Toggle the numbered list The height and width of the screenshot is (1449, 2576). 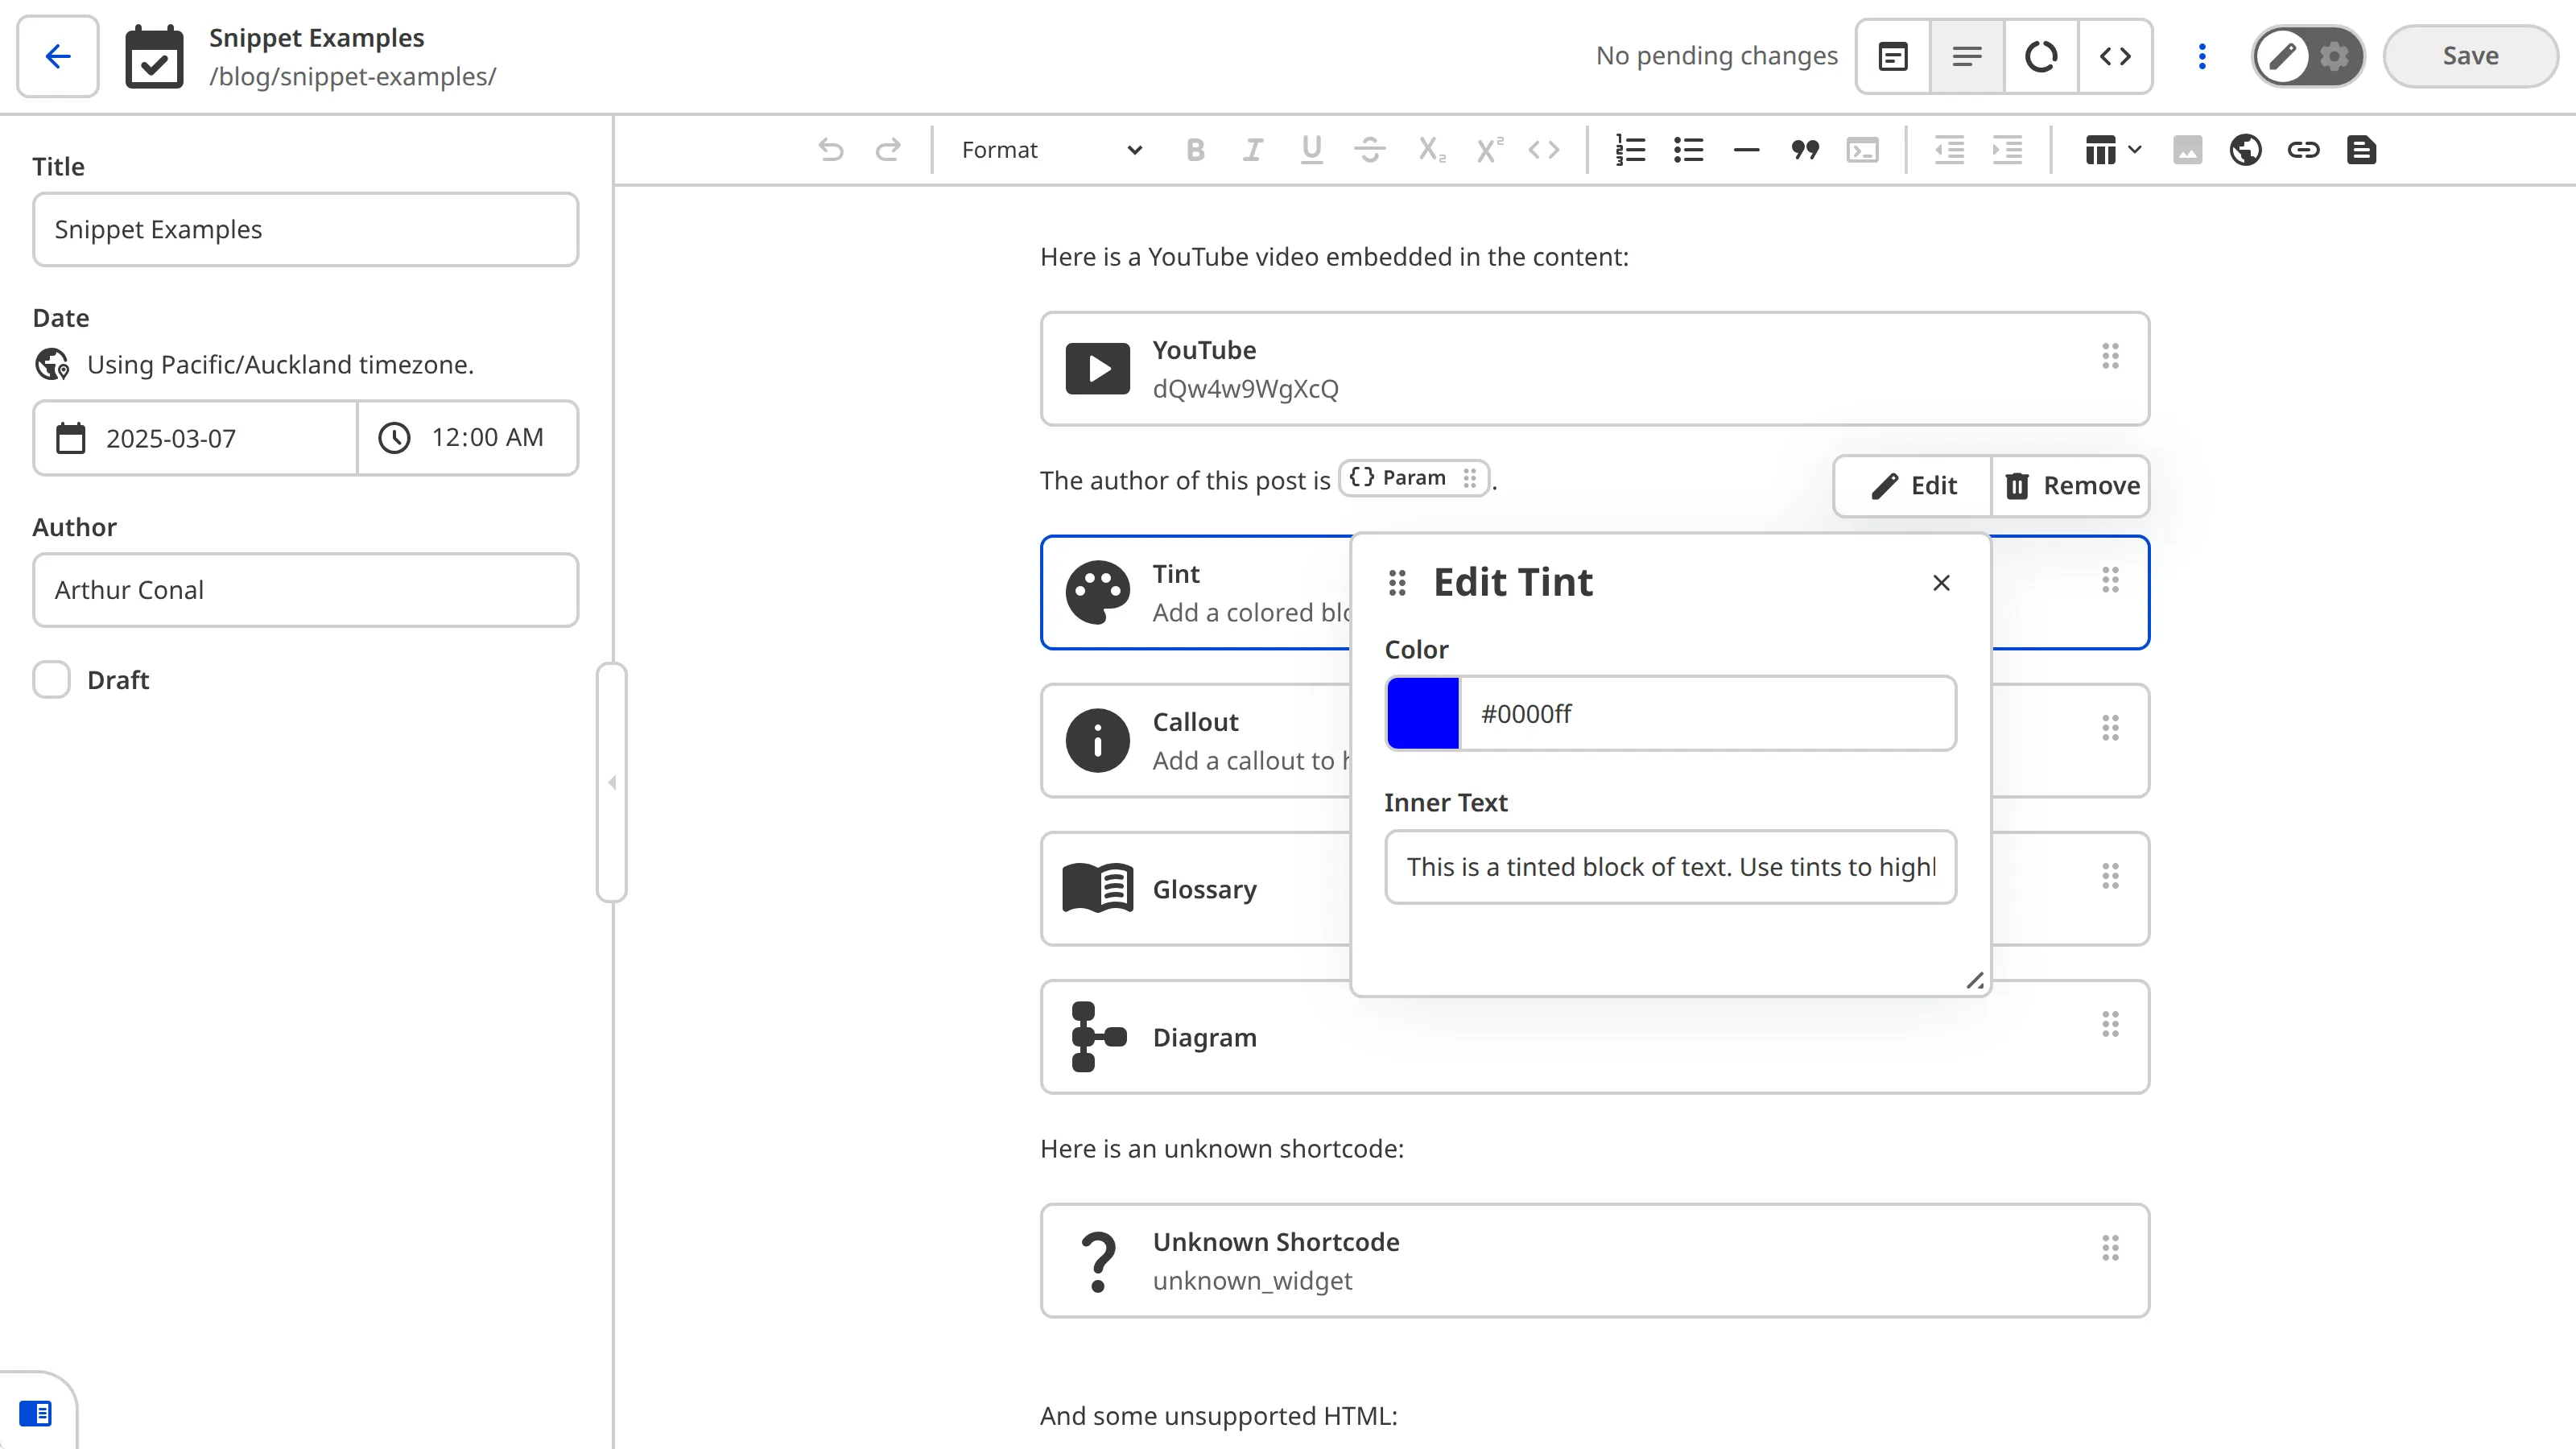tap(1630, 150)
